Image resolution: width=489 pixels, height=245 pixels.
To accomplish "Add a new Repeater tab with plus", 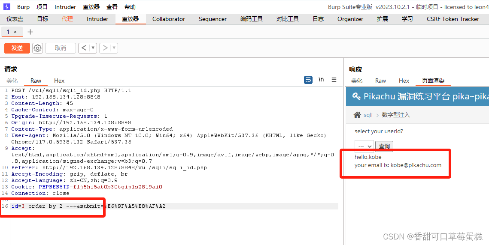I will pos(30,32).
